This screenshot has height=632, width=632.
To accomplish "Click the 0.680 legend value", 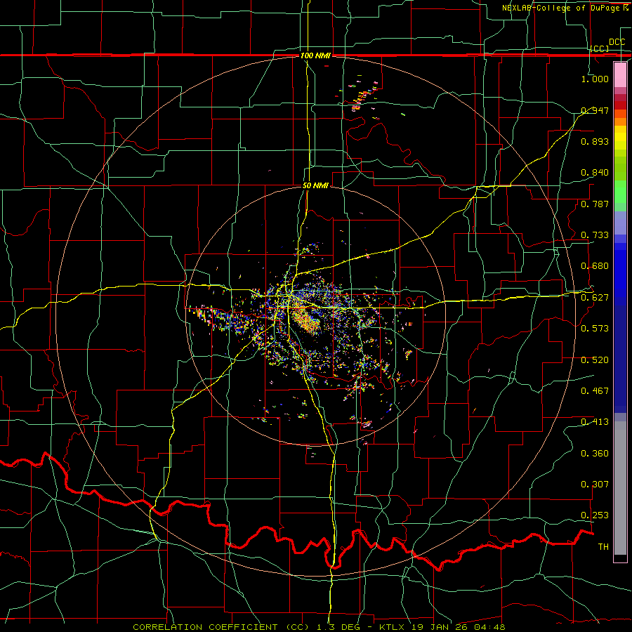I will (595, 265).
